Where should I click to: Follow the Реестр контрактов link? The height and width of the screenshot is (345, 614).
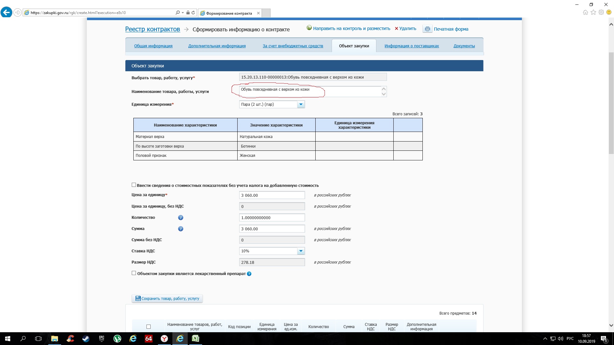pyautogui.click(x=153, y=29)
